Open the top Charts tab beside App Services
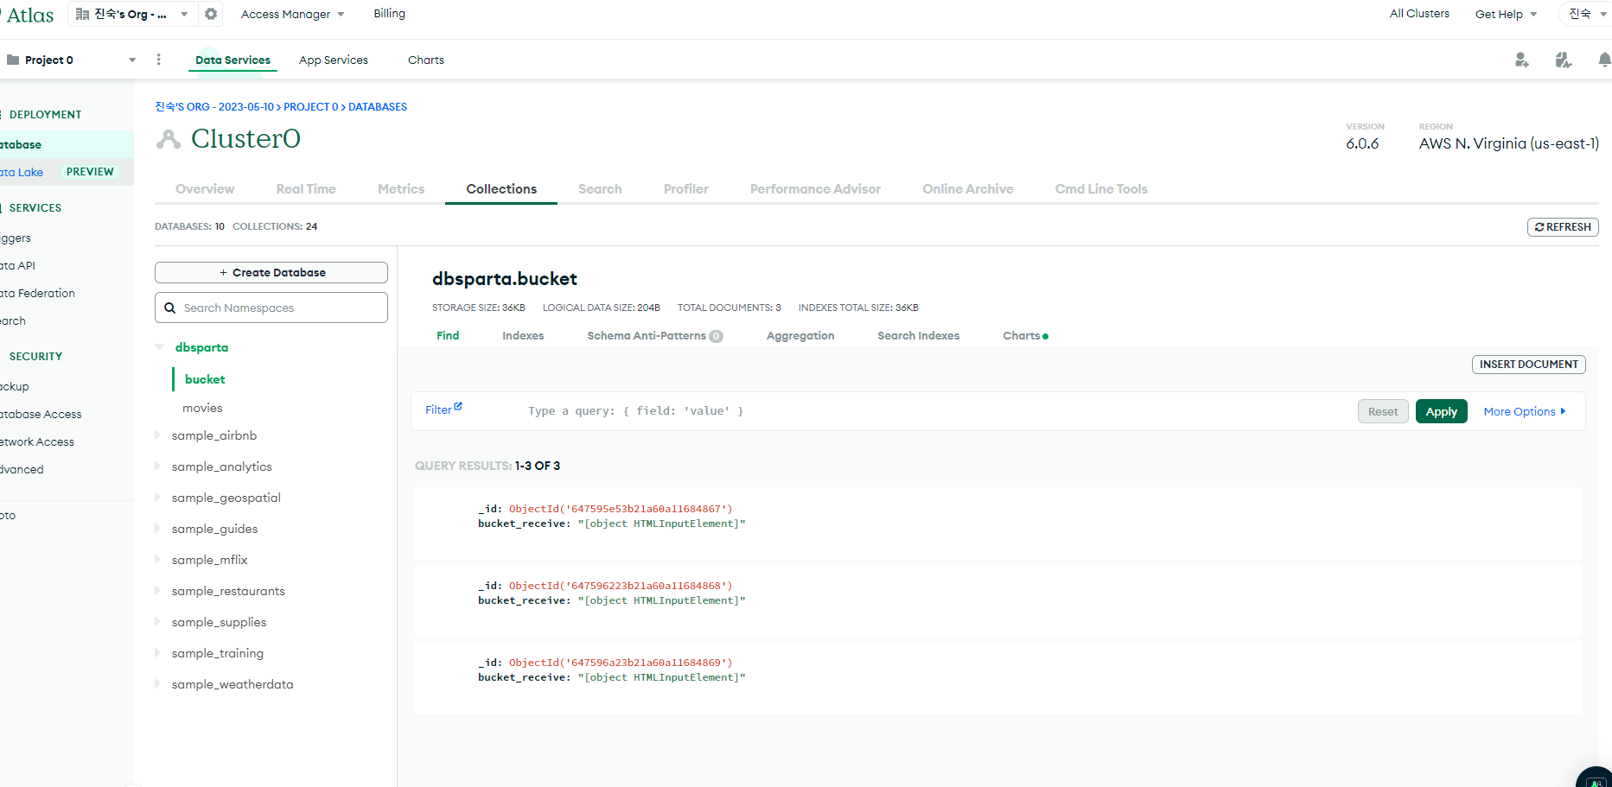 426,60
